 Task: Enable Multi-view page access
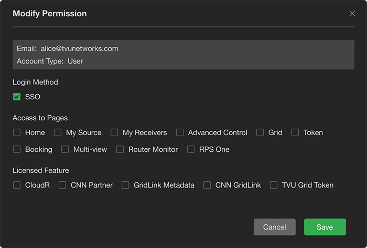[x=65, y=149]
